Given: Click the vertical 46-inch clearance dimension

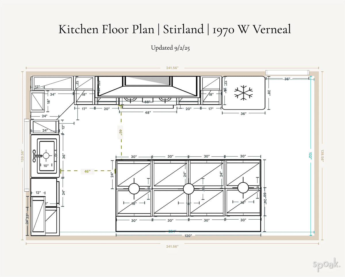Looking at the screenshot, I should pos(120,131).
